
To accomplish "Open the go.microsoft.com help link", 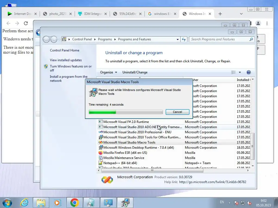I will 212,182.
